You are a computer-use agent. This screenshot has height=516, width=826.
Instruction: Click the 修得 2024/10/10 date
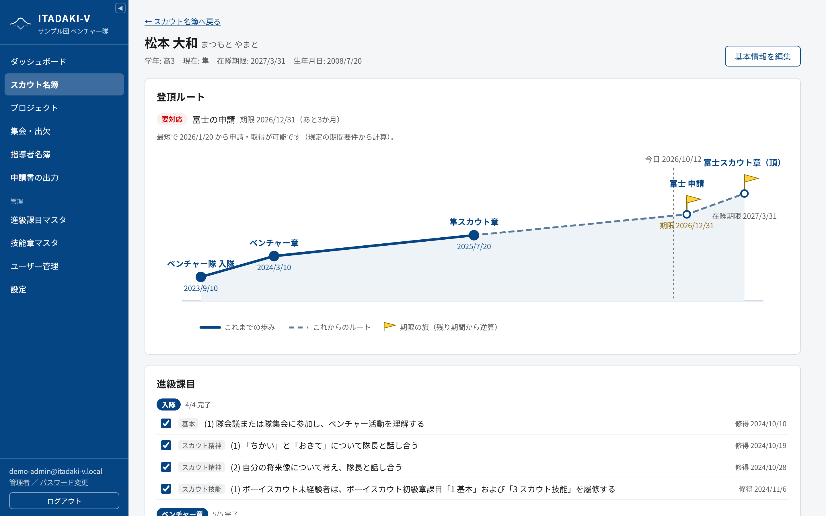click(761, 423)
